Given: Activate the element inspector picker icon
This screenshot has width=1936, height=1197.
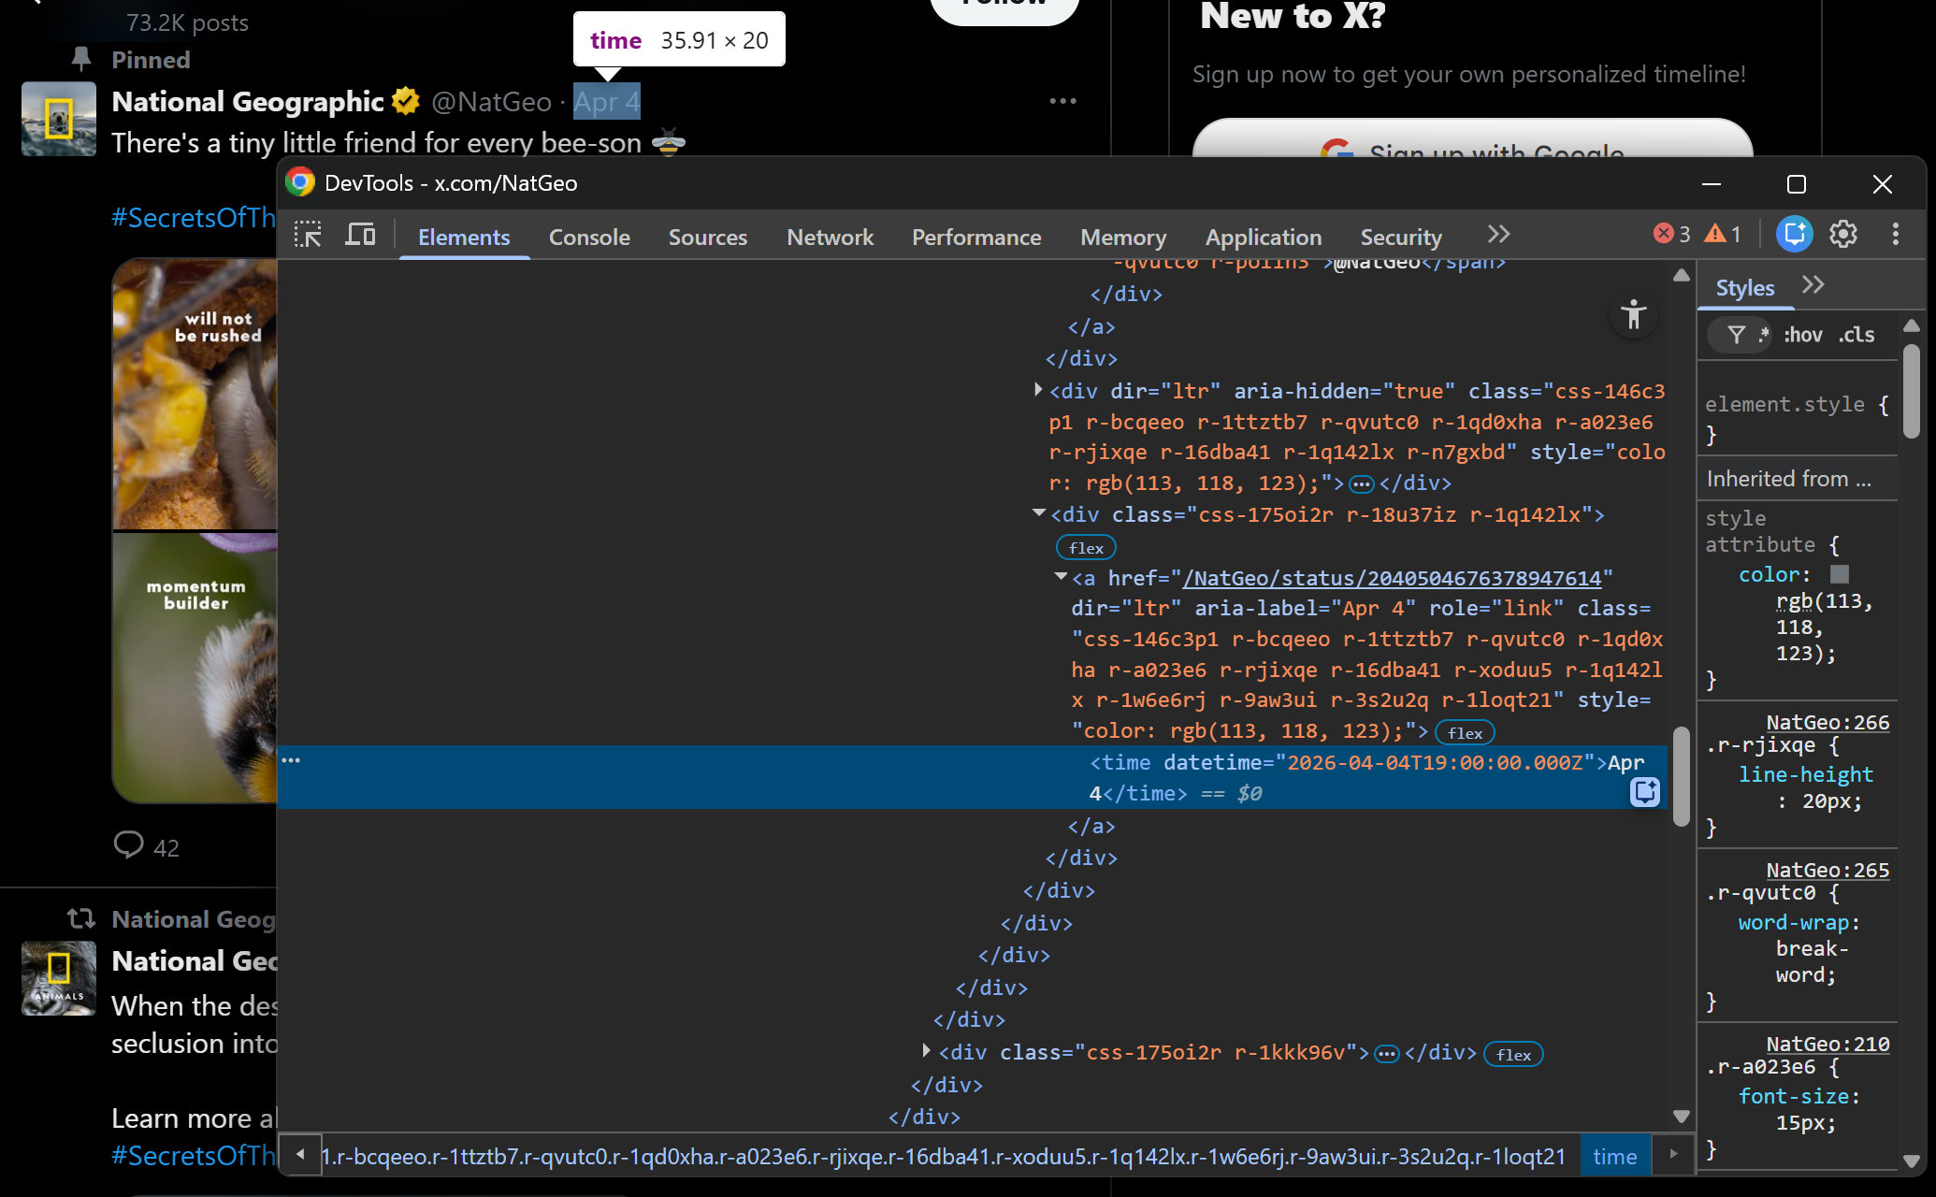Looking at the screenshot, I should (308, 235).
